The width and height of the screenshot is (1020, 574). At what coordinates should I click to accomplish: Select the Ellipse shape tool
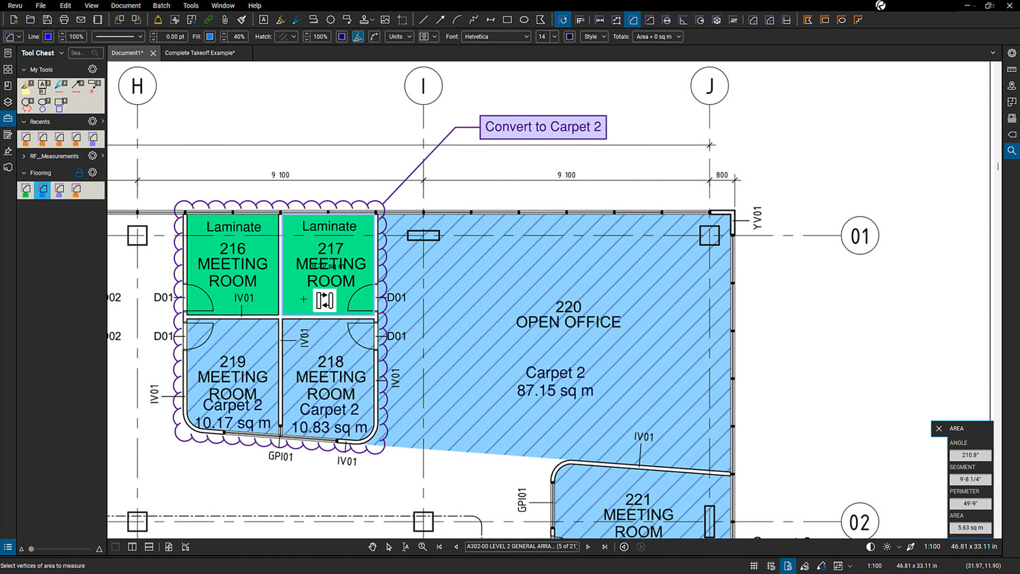click(x=524, y=20)
